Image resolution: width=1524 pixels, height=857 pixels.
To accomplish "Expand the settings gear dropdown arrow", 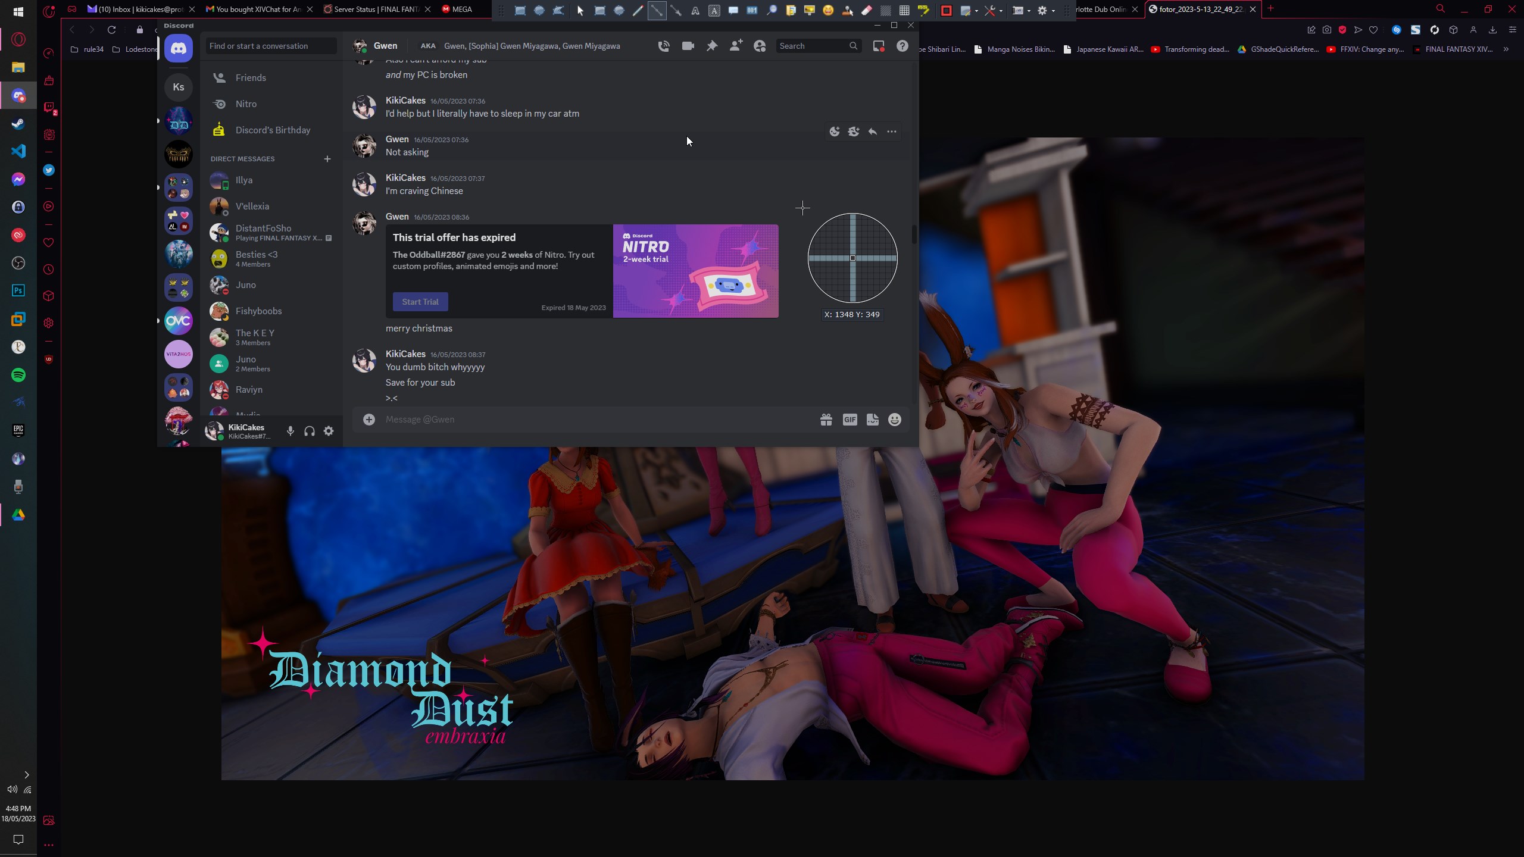I will pyautogui.click(x=1054, y=11).
